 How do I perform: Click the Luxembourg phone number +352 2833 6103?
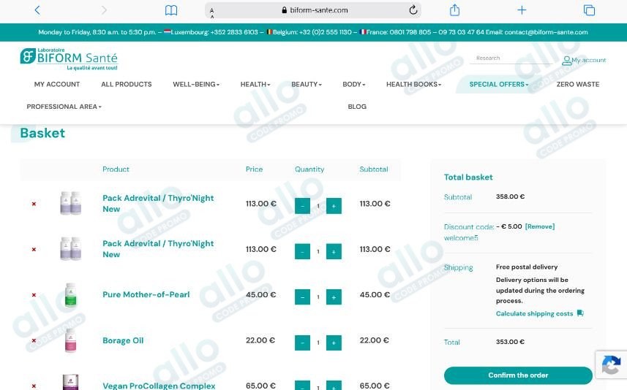(234, 32)
